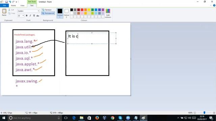Undo the last action

coord(10,2)
